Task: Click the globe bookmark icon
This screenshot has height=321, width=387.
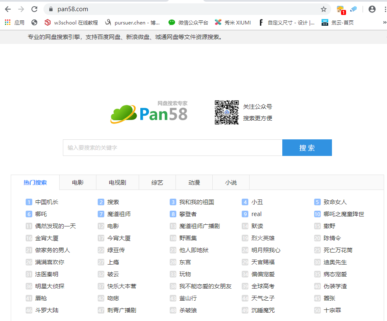Action: coord(34,22)
